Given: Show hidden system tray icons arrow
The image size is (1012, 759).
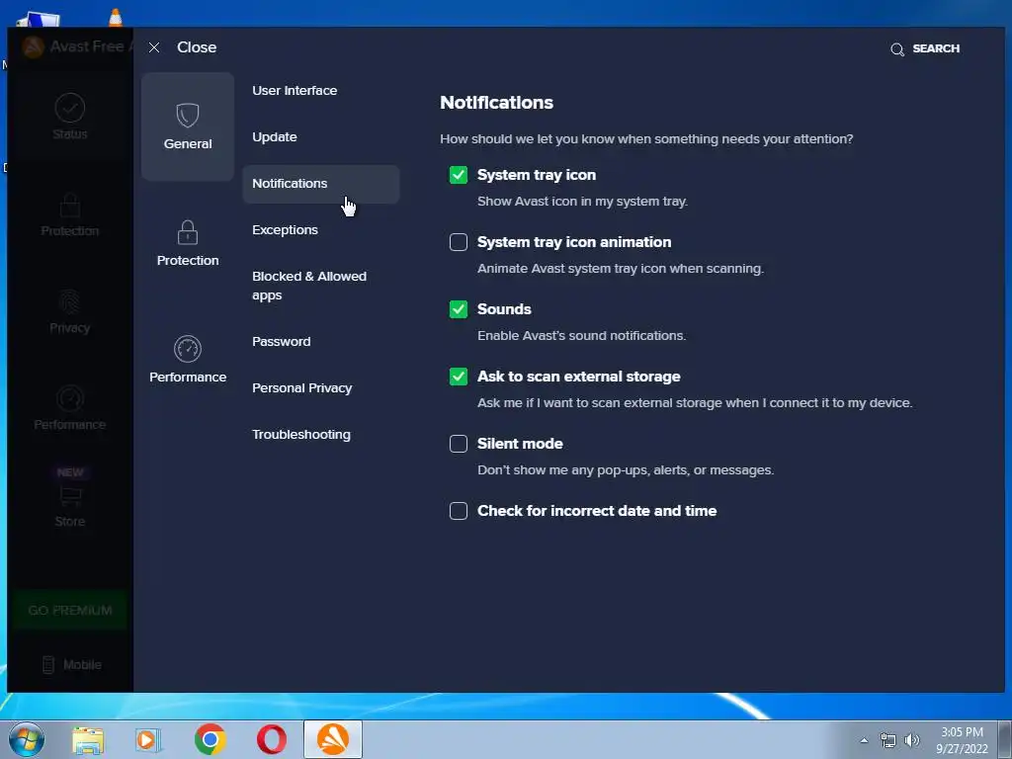Looking at the screenshot, I should pyautogui.click(x=864, y=741).
